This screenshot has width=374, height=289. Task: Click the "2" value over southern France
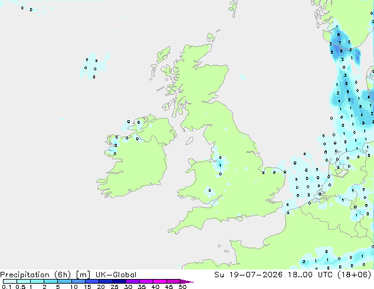[304, 262]
